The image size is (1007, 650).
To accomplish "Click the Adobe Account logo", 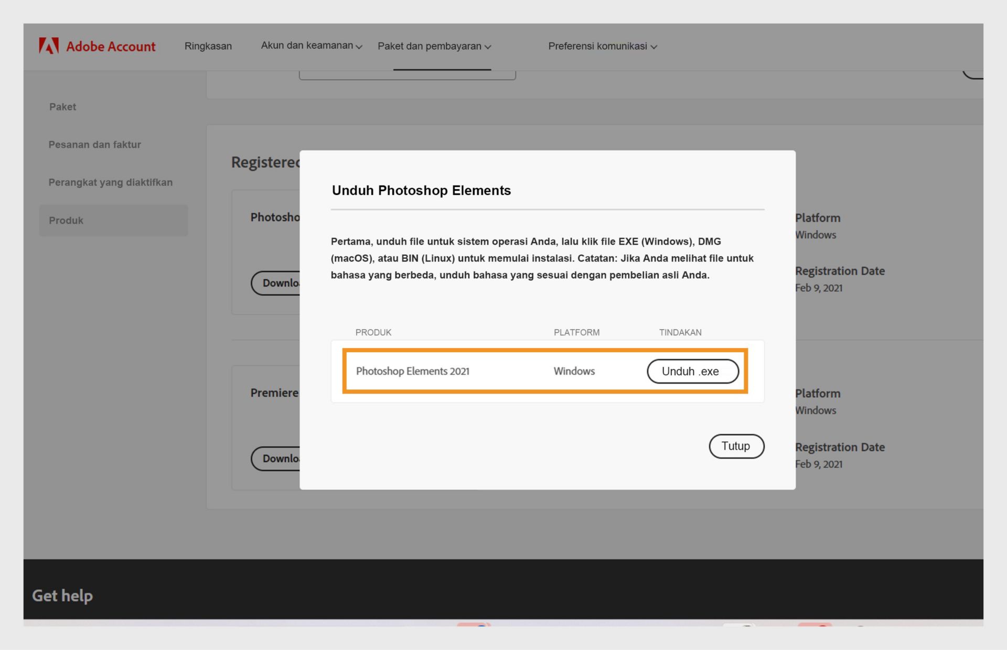I will (x=97, y=46).
